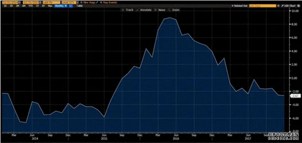Add Related Data series
The image size is (302, 143).
pyautogui.click(x=240, y=6)
